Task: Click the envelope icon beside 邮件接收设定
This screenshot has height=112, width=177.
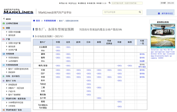Action: [x=159, y=13]
